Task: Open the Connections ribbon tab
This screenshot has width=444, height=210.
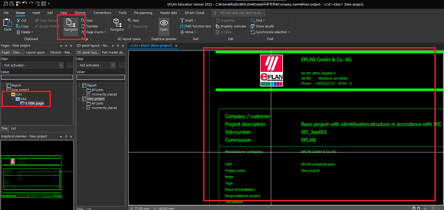Action: coord(102,13)
